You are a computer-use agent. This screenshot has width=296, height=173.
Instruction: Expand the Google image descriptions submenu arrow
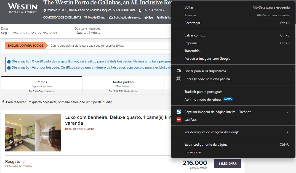click(287, 132)
